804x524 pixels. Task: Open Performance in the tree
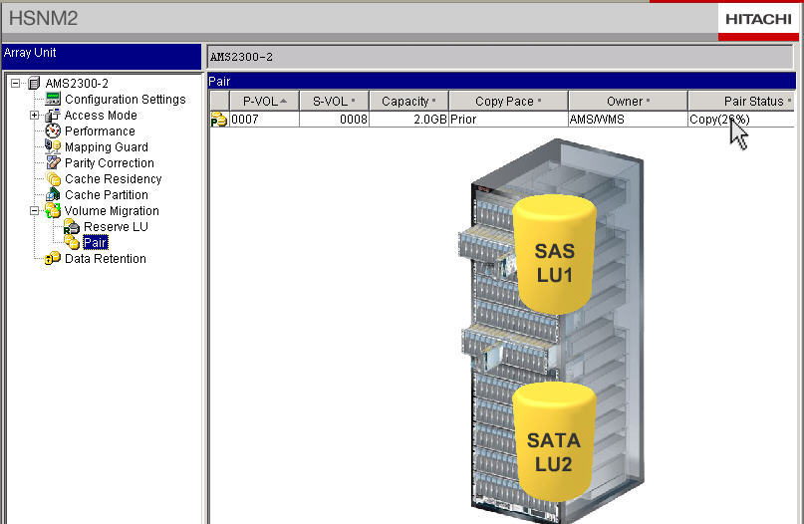click(100, 131)
